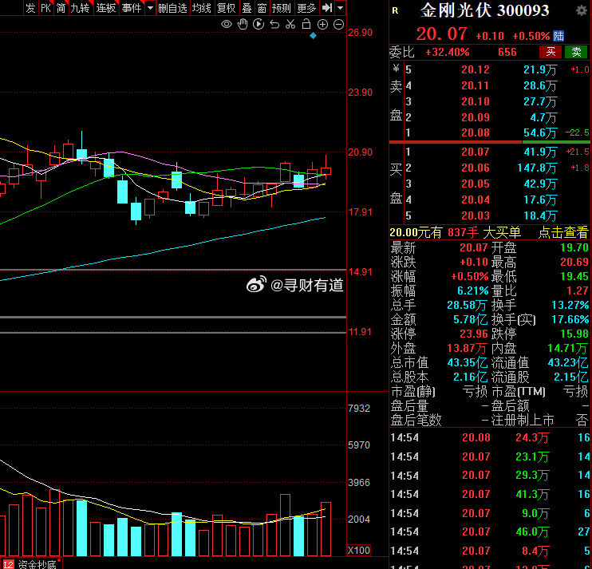Zoom in with the plus circle icon
The width and height of the screenshot is (592, 569).
323,25
